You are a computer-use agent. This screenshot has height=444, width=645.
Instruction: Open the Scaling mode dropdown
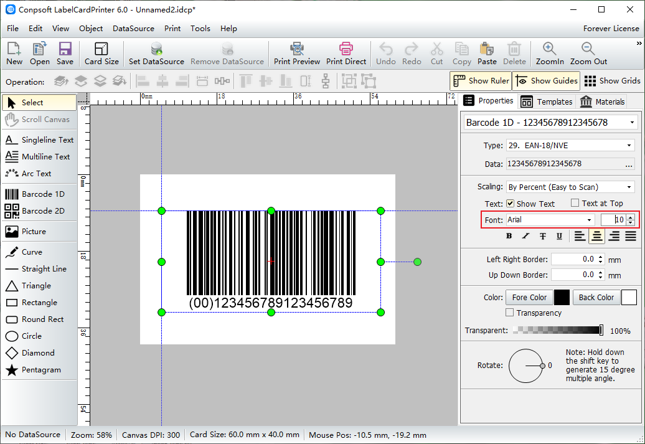click(x=629, y=187)
